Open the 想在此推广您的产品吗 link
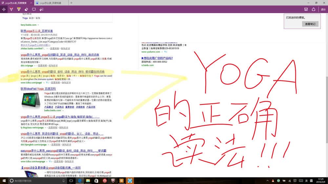The width and height of the screenshot is (328, 184). click(x=157, y=58)
